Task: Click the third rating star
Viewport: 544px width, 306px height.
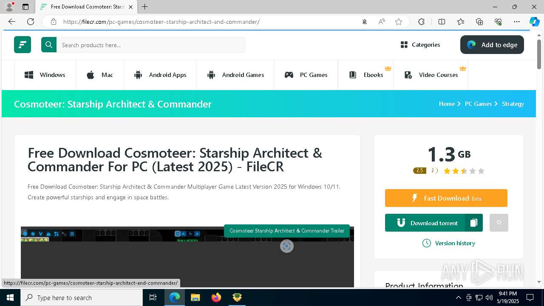Action: [x=464, y=171]
